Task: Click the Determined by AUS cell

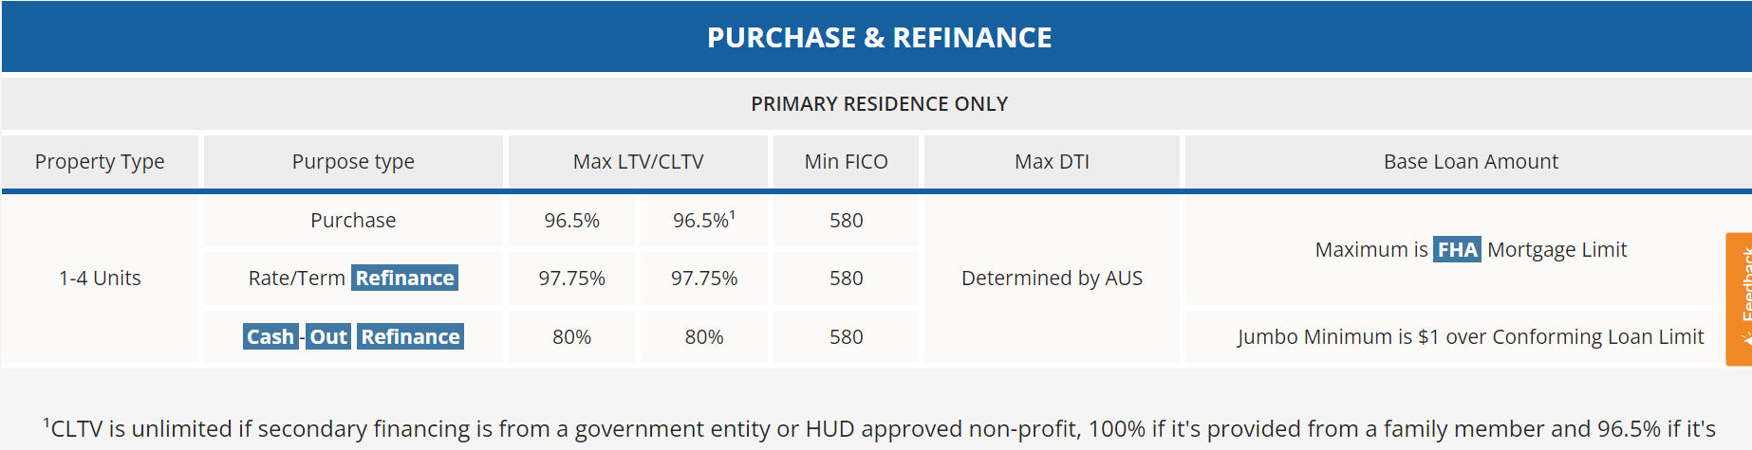Action: (x=1052, y=279)
